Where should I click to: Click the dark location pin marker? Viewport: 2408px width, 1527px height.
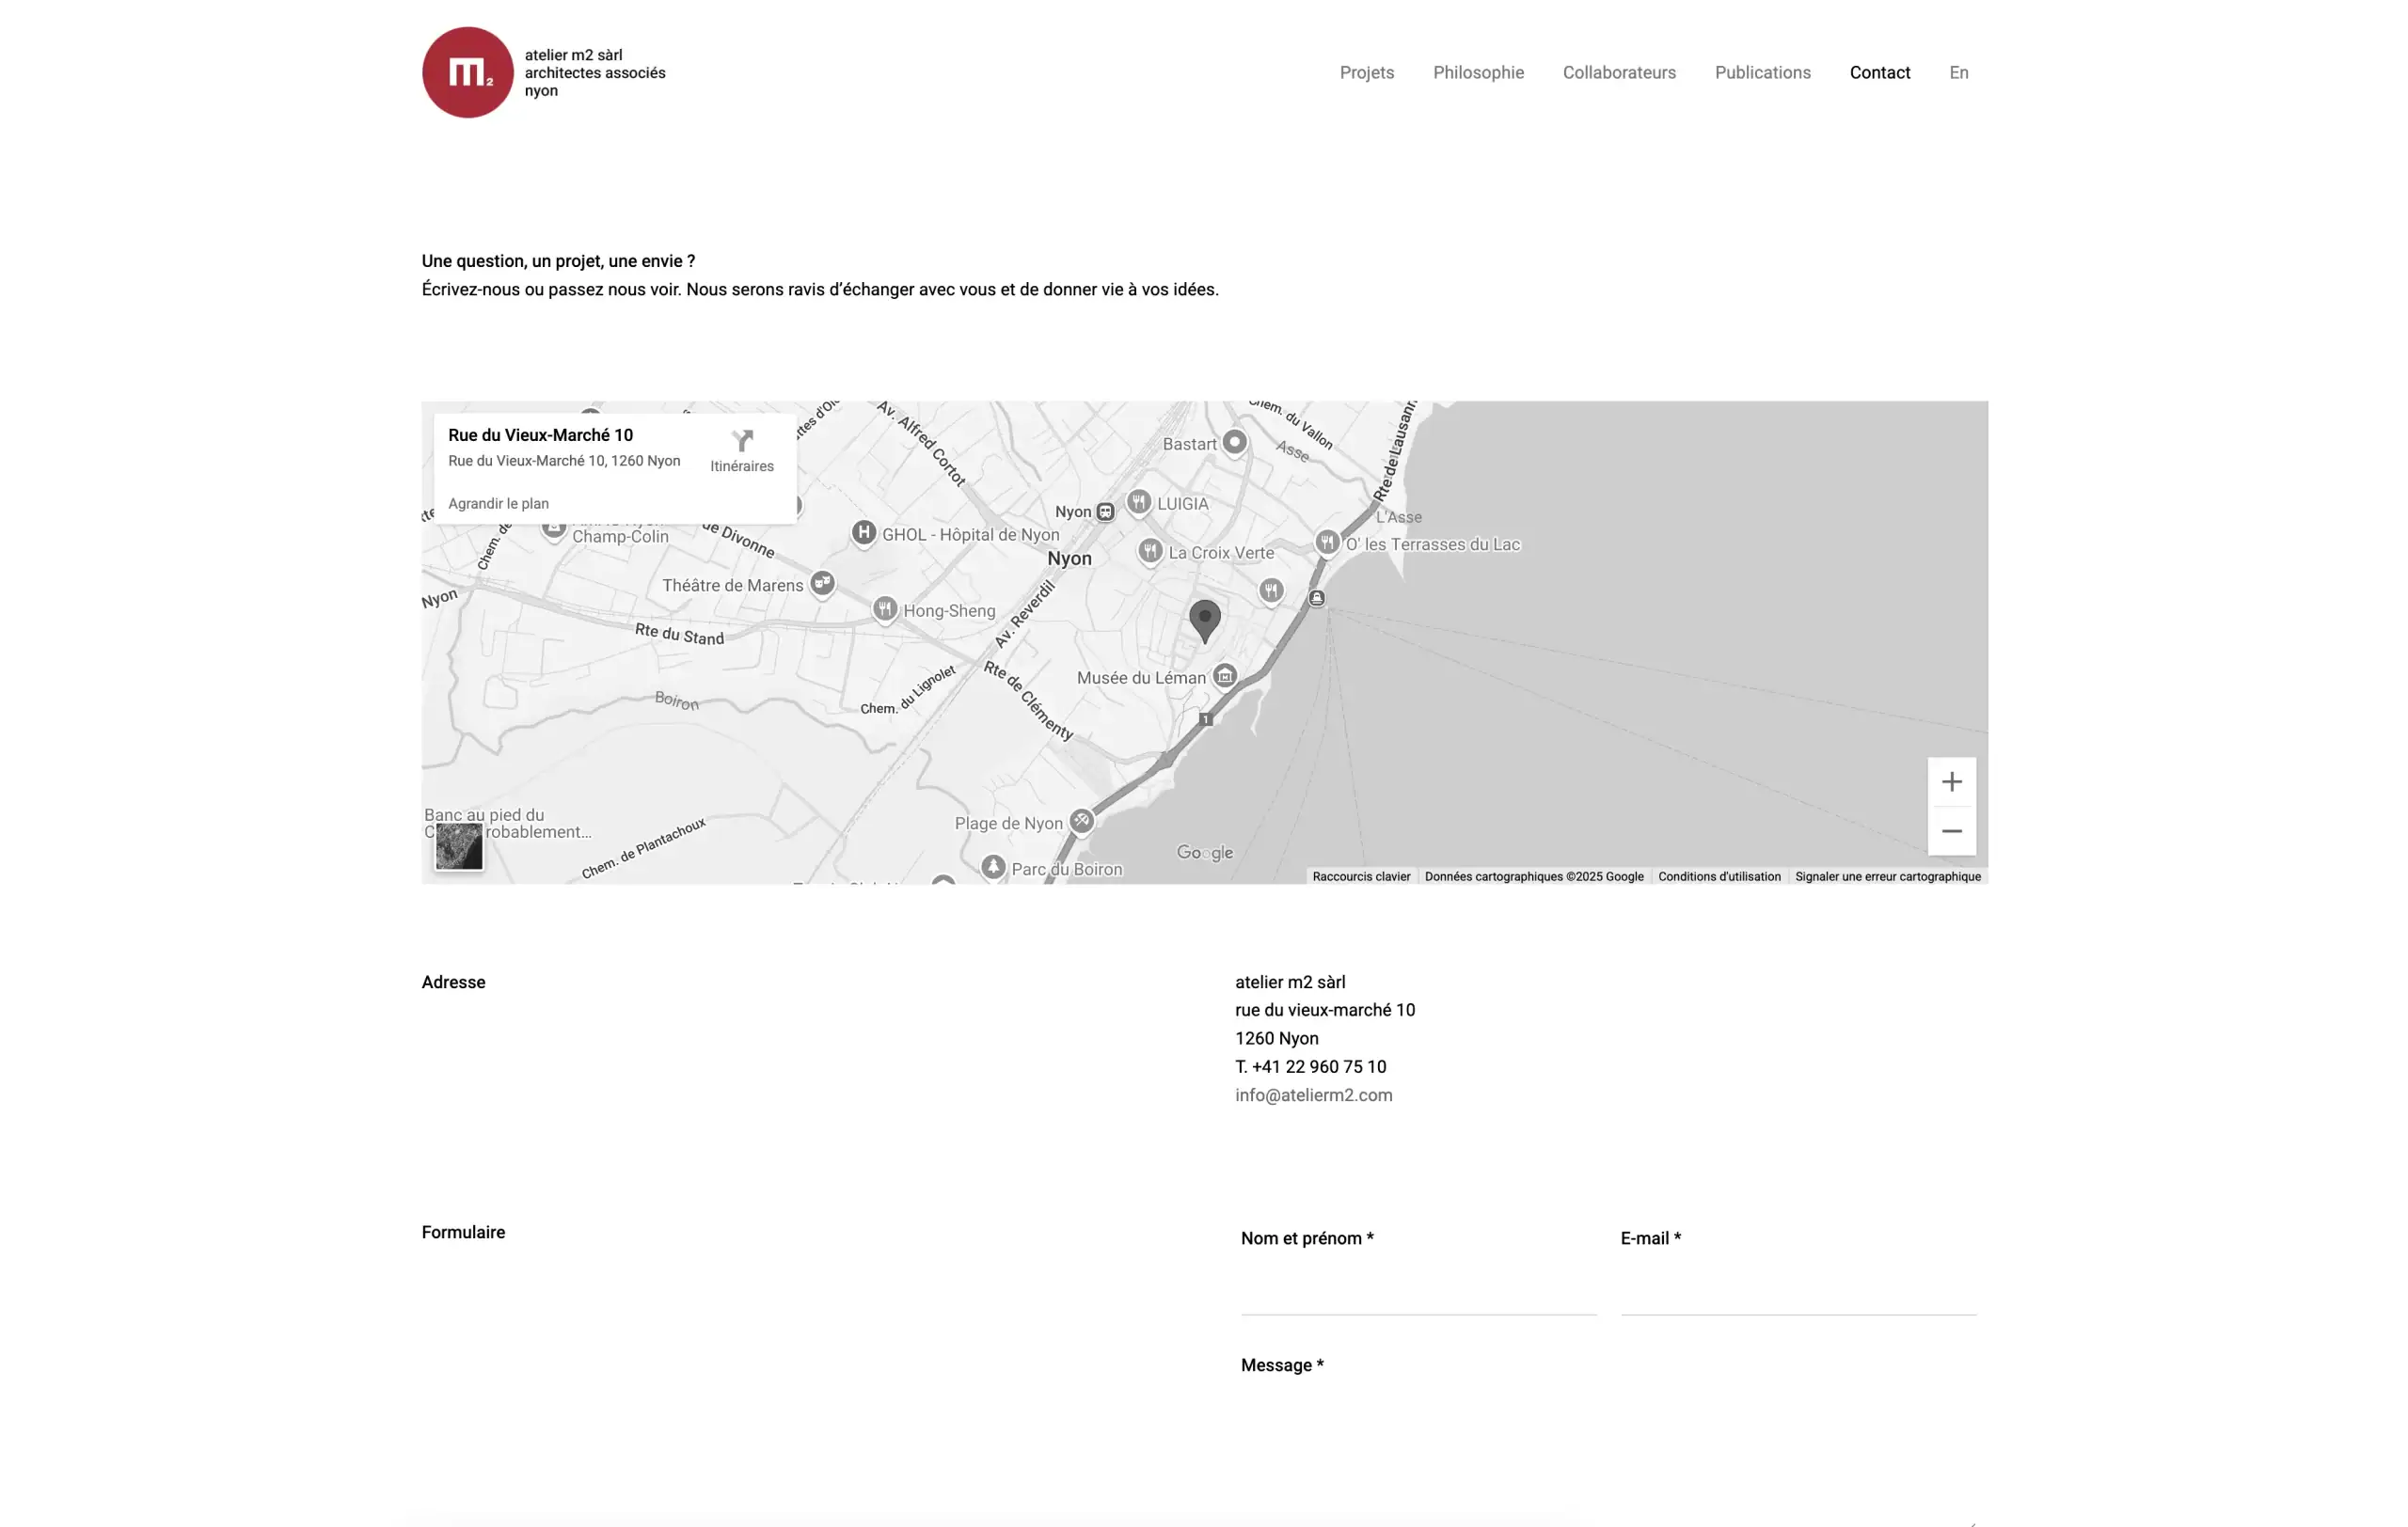pos(1204,618)
